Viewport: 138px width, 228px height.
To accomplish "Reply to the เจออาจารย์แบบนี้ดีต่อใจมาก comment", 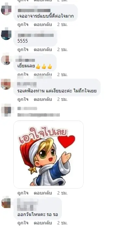I will click(43, 25).
